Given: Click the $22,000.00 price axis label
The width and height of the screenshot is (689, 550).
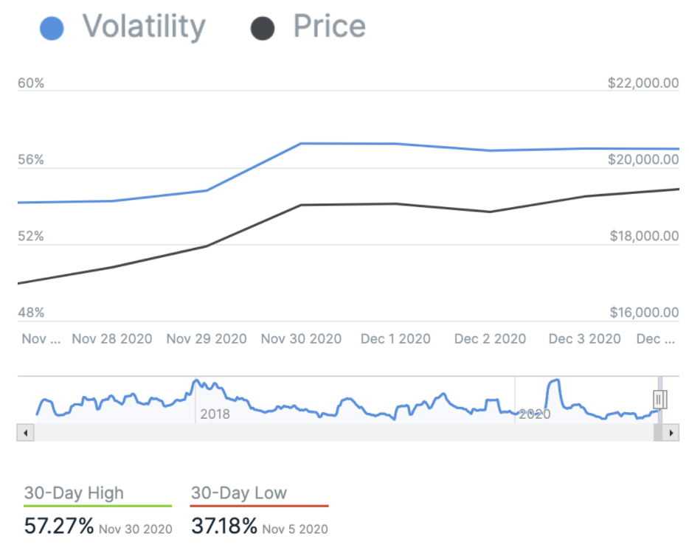Looking at the screenshot, I should (x=643, y=83).
